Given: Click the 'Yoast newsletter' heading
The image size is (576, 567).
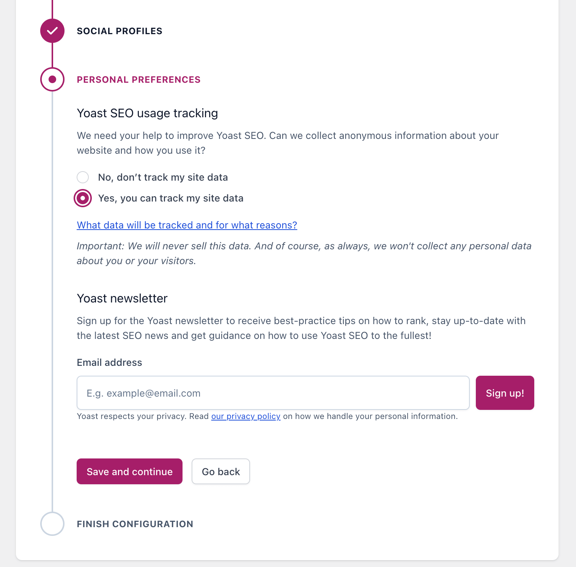Looking at the screenshot, I should [x=122, y=298].
